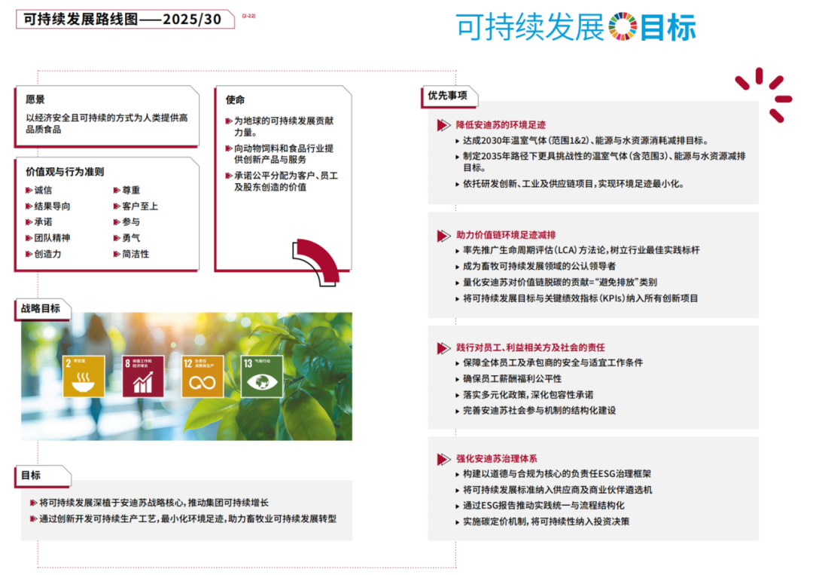This screenshot has width=813, height=575.
Task: Click bullet 通过ESG报告推动实践统一与流程结构化
Action: pos(544,506)
